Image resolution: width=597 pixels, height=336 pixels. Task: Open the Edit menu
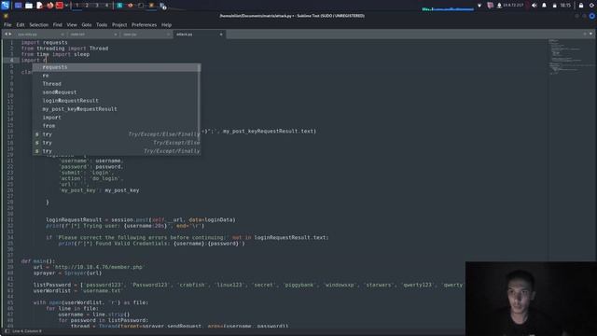[21, 25]
